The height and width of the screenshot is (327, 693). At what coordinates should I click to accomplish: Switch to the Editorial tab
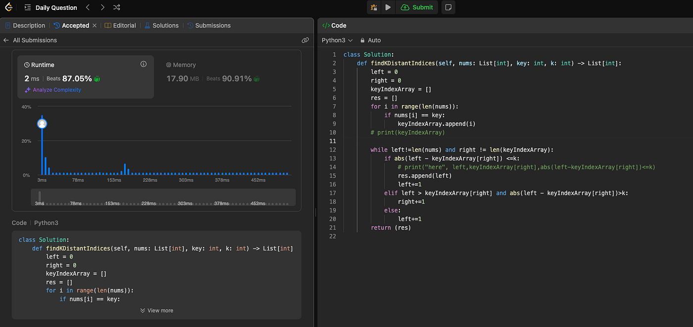pyautogui.click(x=120, y=26)
